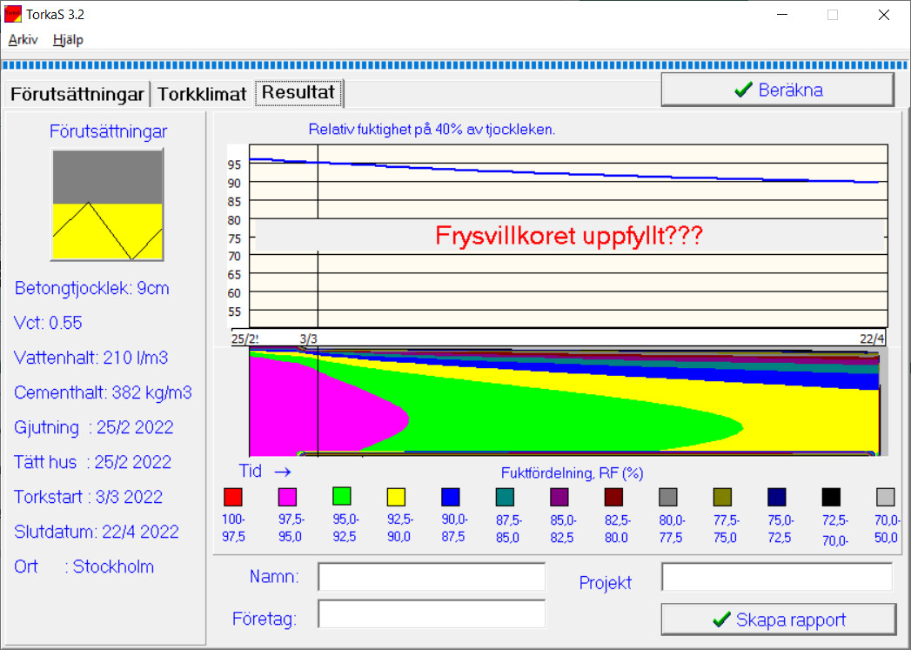Screen dimensions: 911x650
Task: Click the Beräkna button
Action: tap(777, 90)
